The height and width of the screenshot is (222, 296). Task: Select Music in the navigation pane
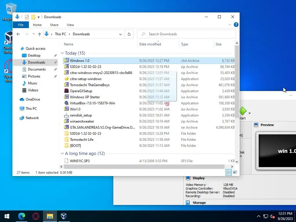pyautogui.click(x=32, y=83)
